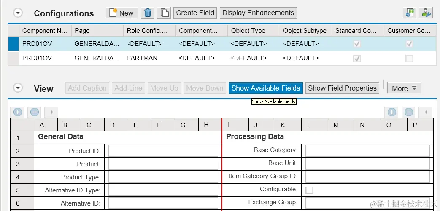
Task: Collapse the Configurations section
Action: point(18,13)
